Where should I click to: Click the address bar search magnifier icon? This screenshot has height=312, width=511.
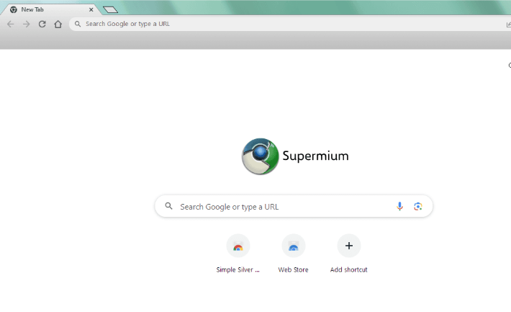[78, 24]
